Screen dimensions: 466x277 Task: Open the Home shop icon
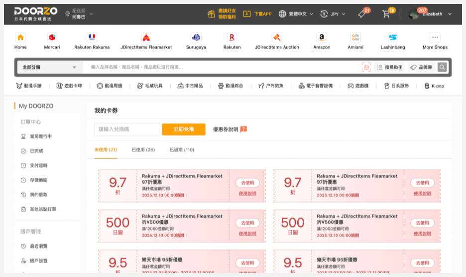(20, 37)
